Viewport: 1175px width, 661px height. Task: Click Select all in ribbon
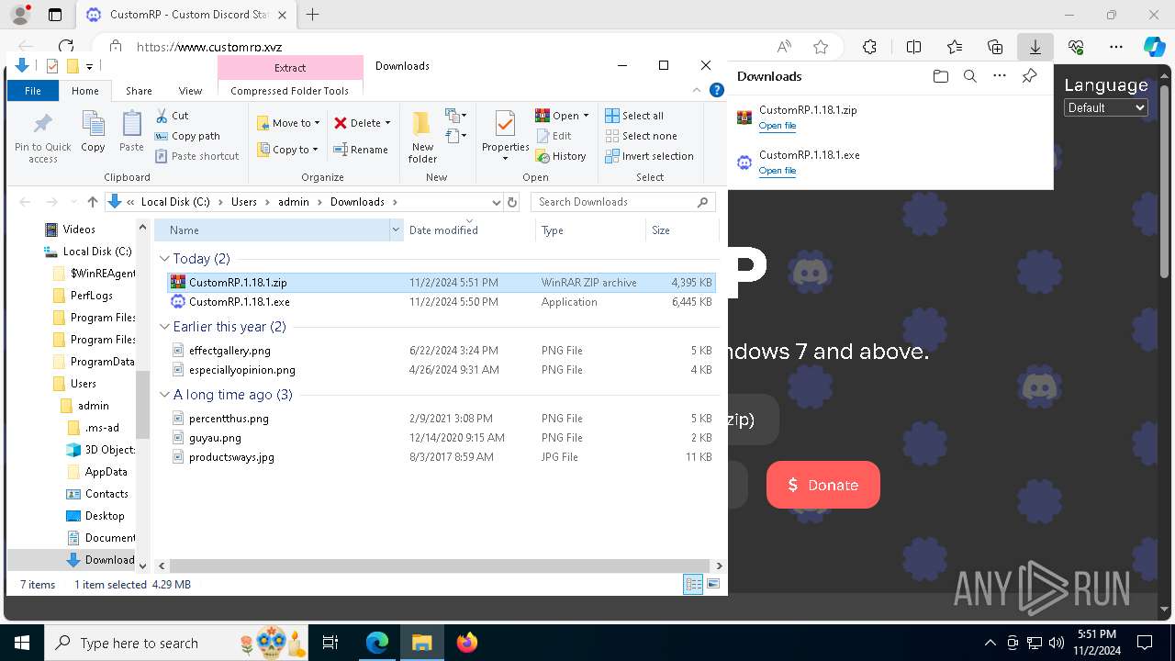click(x=634, y=116)
